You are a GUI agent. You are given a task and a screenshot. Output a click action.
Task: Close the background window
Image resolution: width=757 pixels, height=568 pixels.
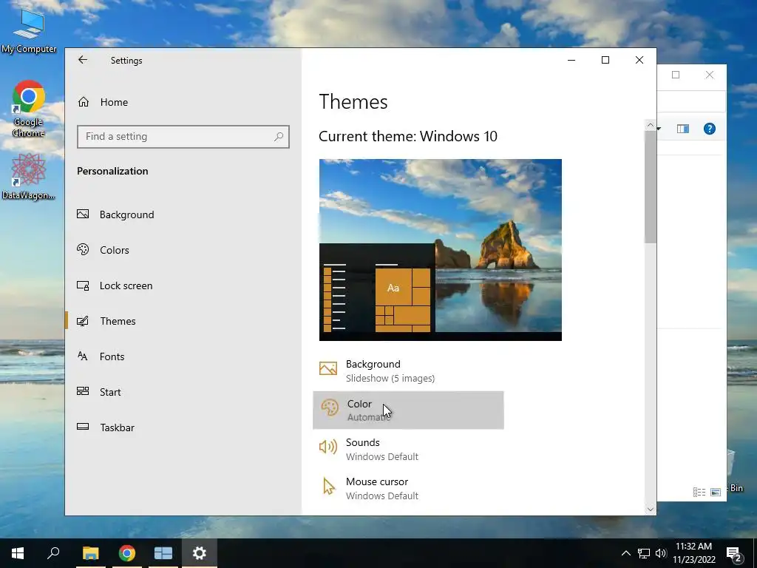tap(709, 75)
